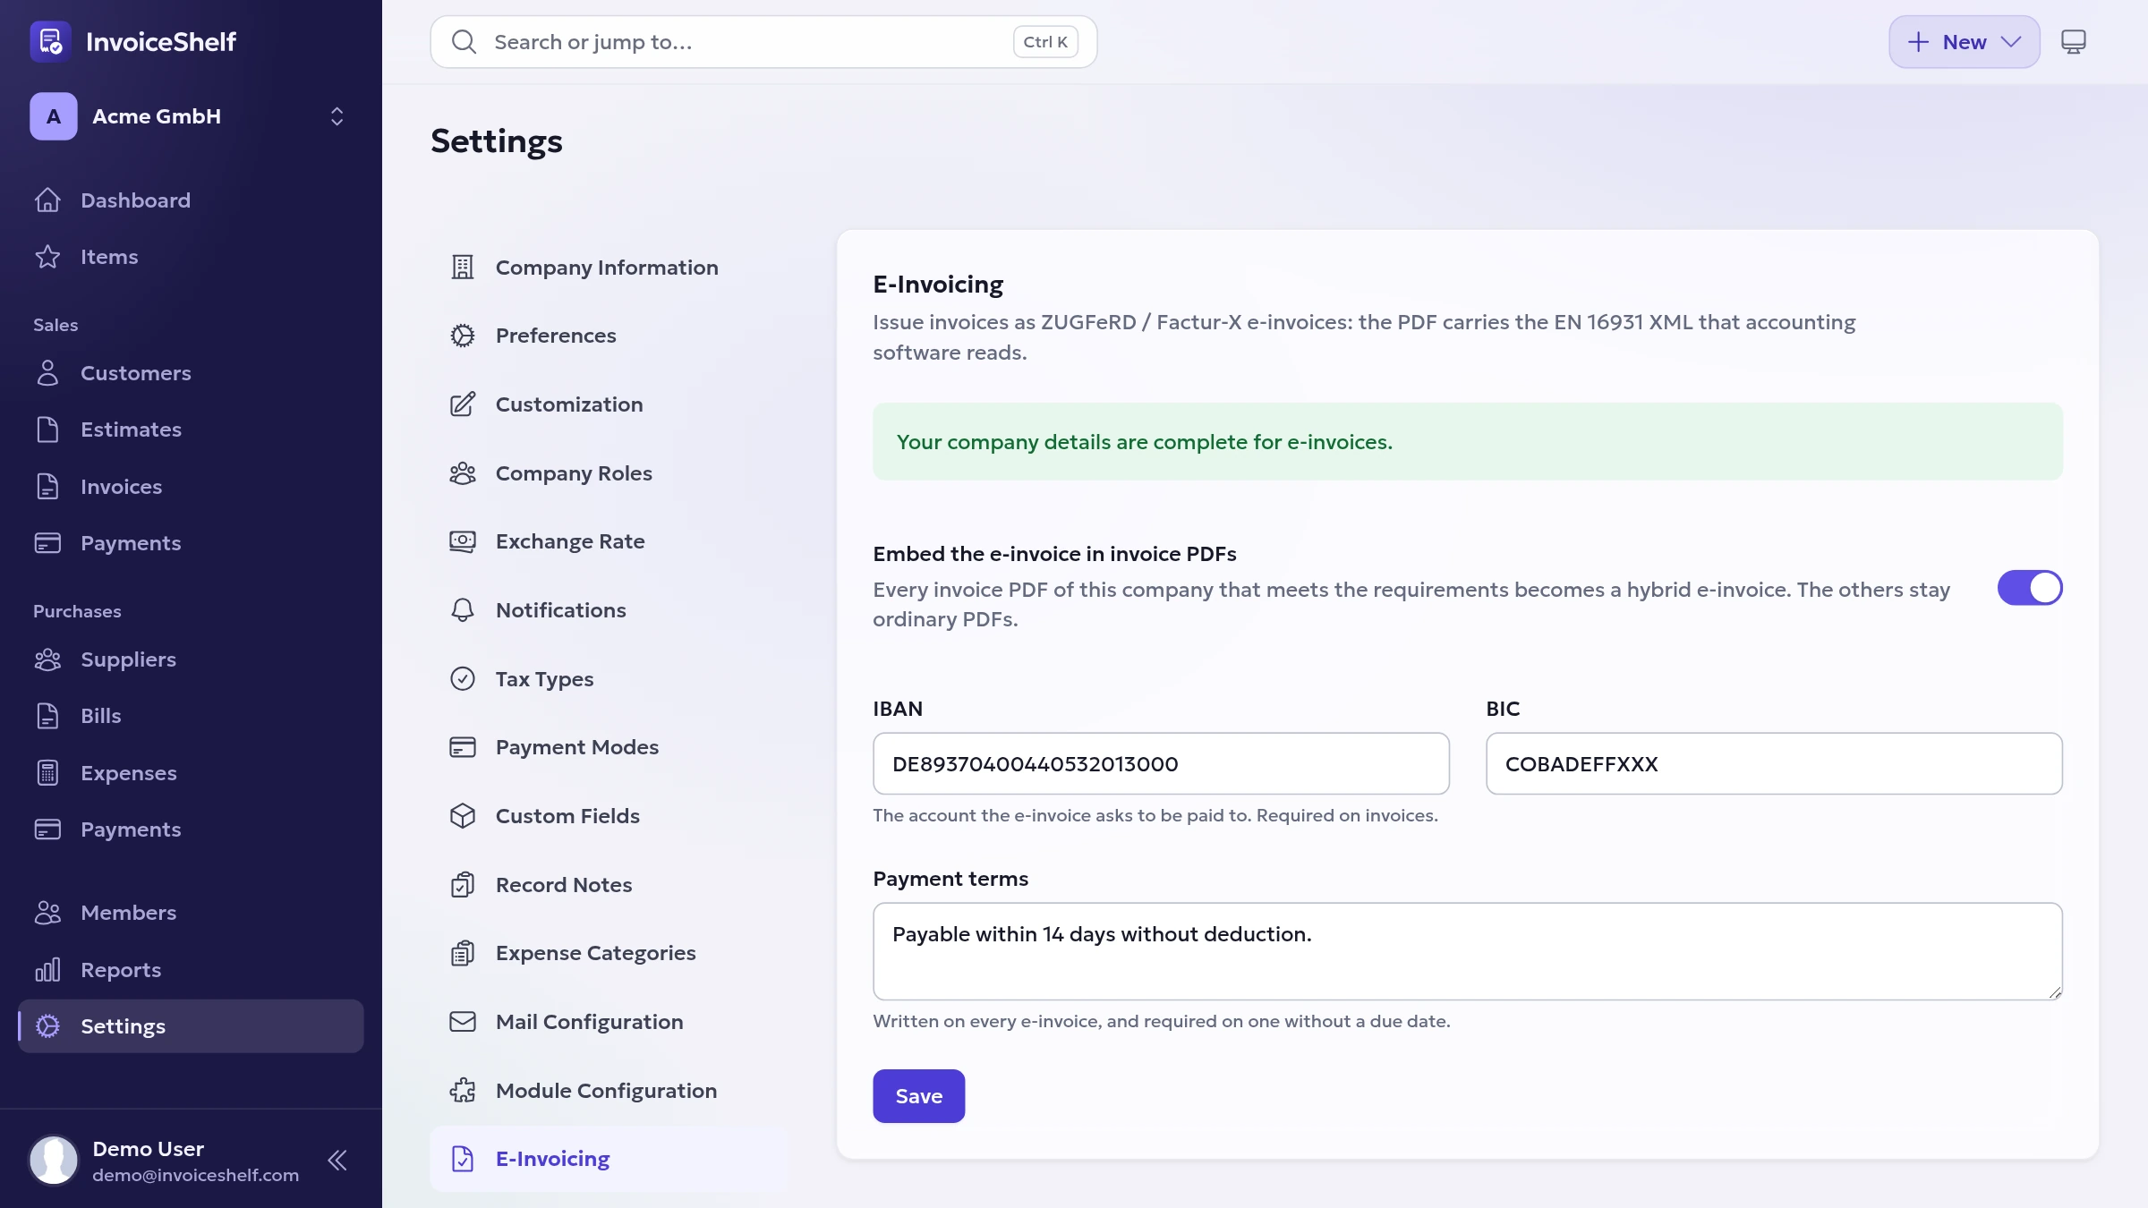Save the e-invoicing settings
Image resolution: width=2148 pixels, height=1208 pixels.
coord(918,1096)
